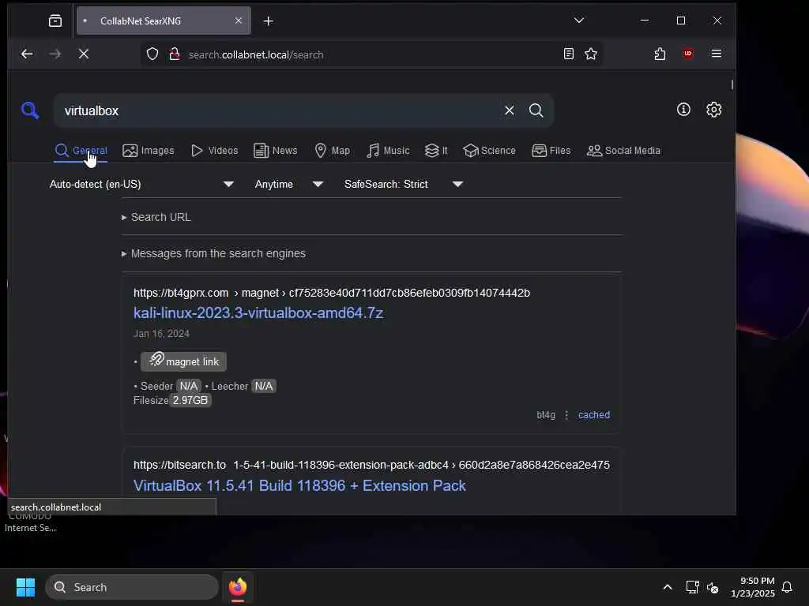The image size is (809, 606).
Task: Expand Search URL section
Action: click(x=156, y=217)
